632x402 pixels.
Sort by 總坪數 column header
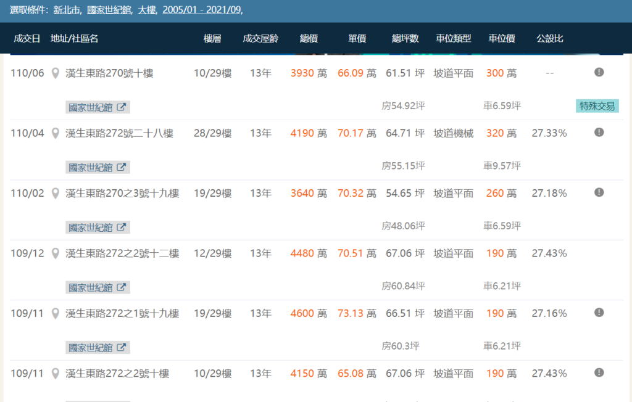pyautogui.click(x=405, y=38)
